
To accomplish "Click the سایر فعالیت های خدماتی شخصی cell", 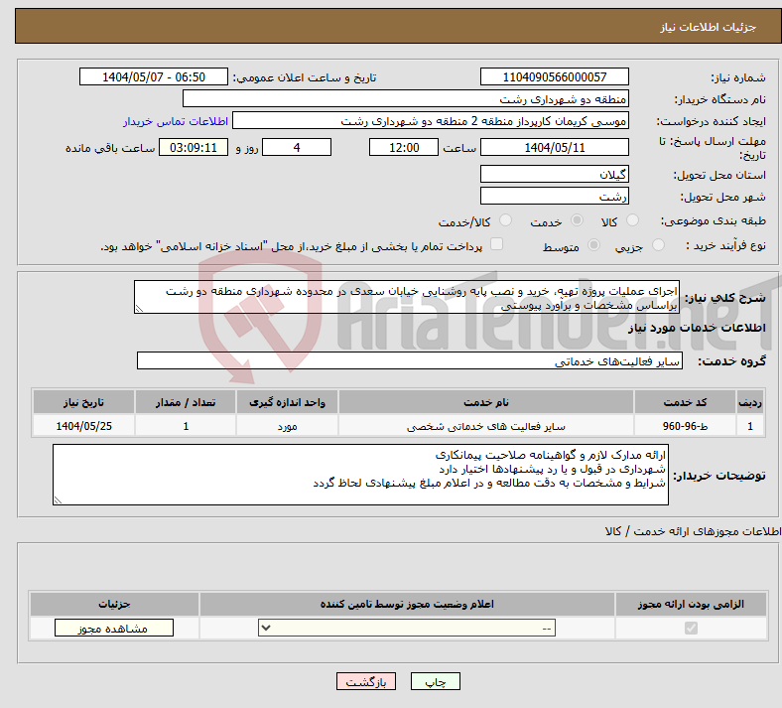I will [x=486, y=426].
